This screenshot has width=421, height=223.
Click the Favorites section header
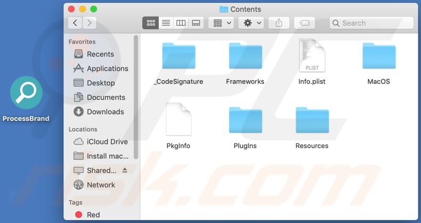coord(82,42)
